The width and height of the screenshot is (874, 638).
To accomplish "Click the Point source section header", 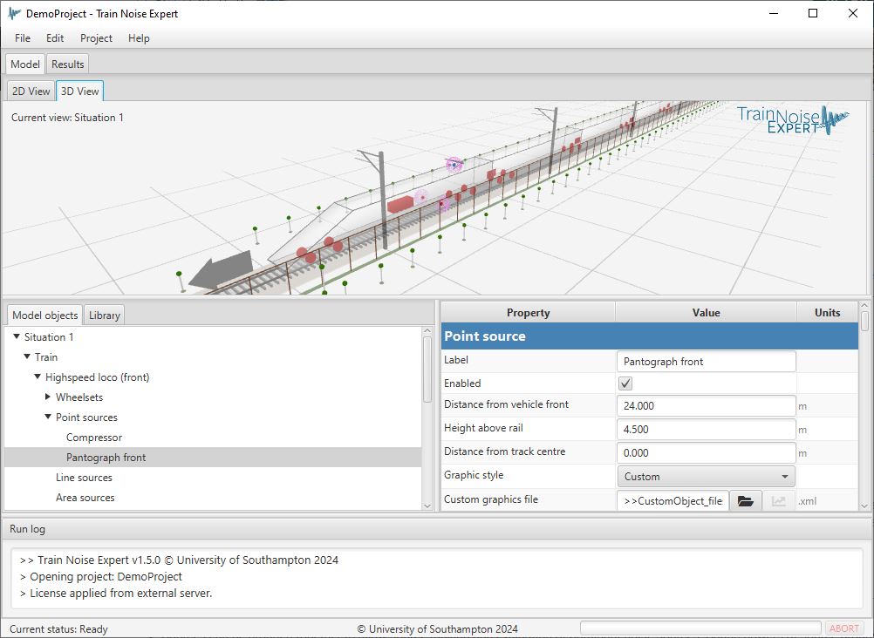I will coord(649,336).
